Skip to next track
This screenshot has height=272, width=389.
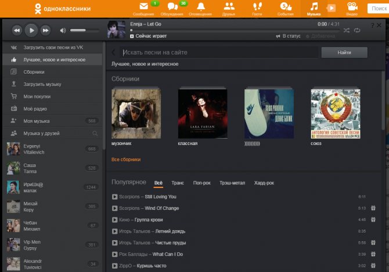point(46,31)
